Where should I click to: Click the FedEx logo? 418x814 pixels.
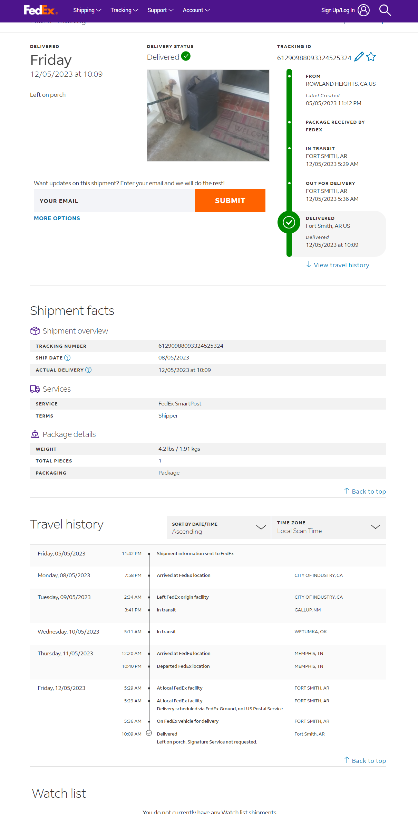(x=41, y=10)
